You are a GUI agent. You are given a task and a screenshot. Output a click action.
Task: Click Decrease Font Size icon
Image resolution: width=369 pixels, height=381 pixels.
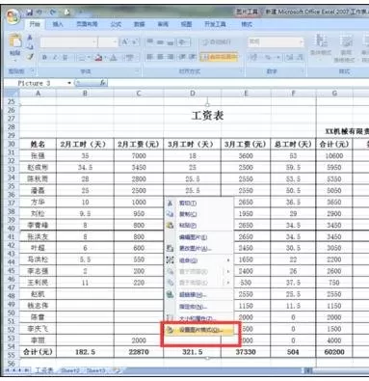click(135, 41)
